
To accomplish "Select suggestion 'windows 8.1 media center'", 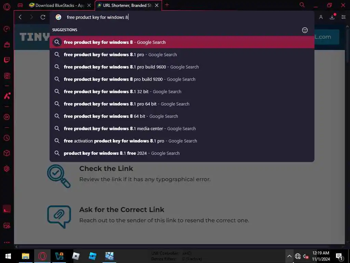I will [182, 129].
